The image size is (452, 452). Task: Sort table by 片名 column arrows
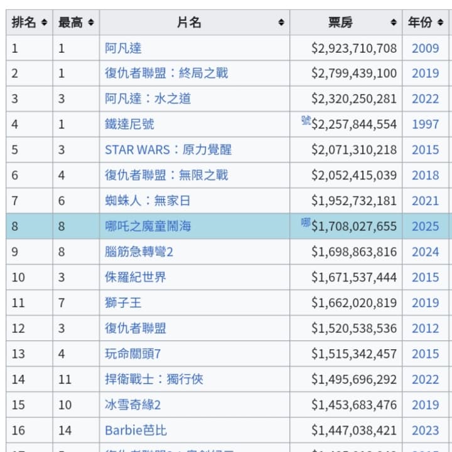click(x=281, y=22)
